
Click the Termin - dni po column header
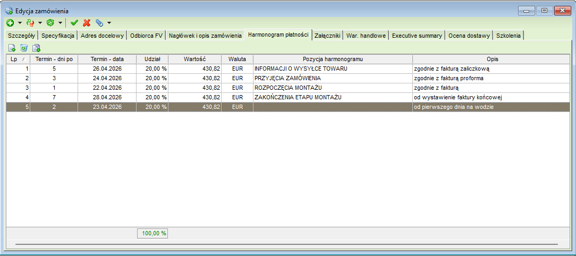[x=54, y=59]
